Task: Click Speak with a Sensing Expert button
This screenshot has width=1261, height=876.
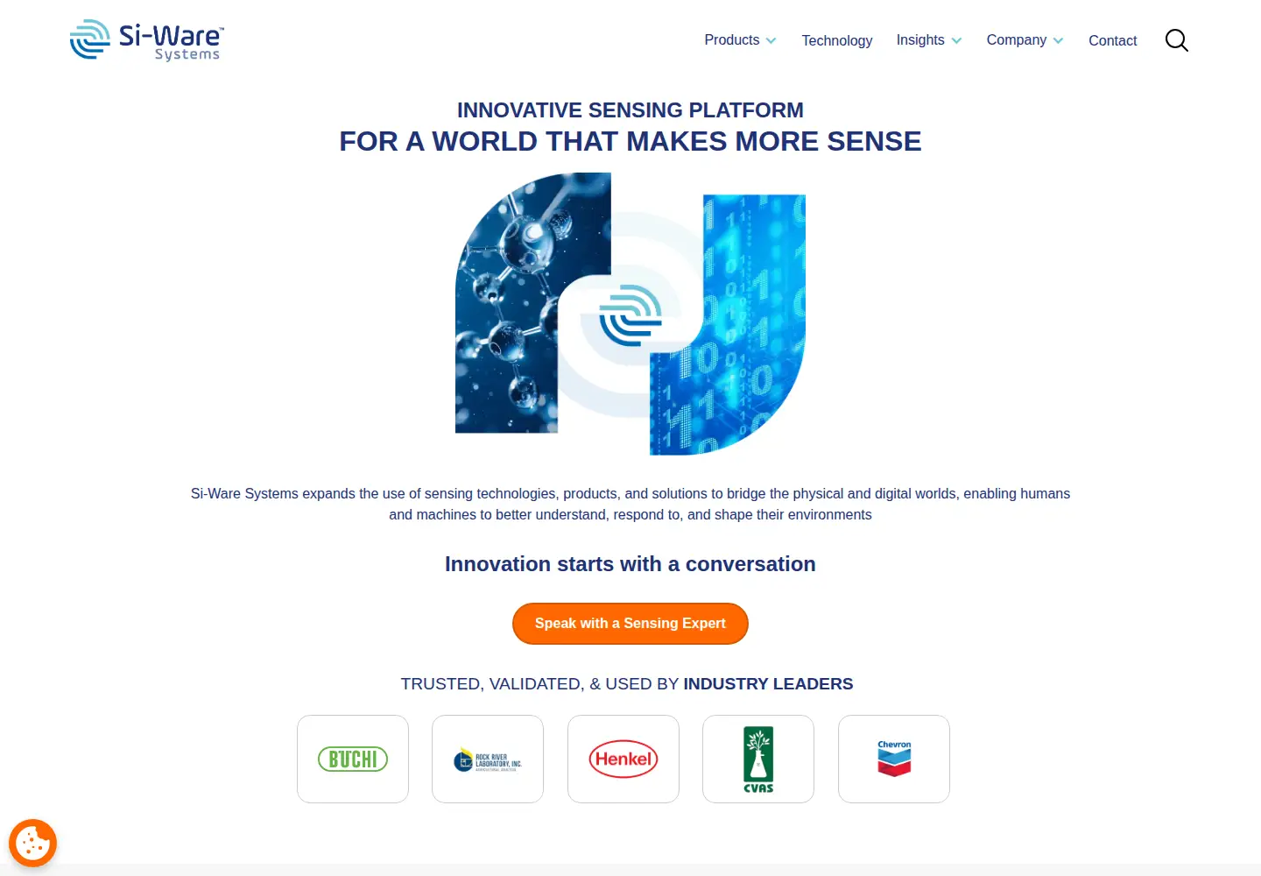Action: click(x=630, y=624)
